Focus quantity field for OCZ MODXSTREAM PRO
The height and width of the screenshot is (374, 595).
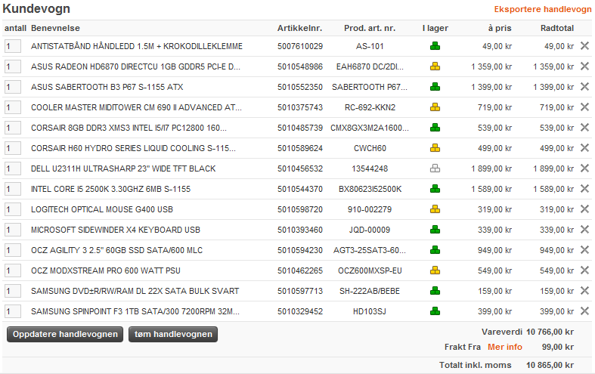click(13, 270)
